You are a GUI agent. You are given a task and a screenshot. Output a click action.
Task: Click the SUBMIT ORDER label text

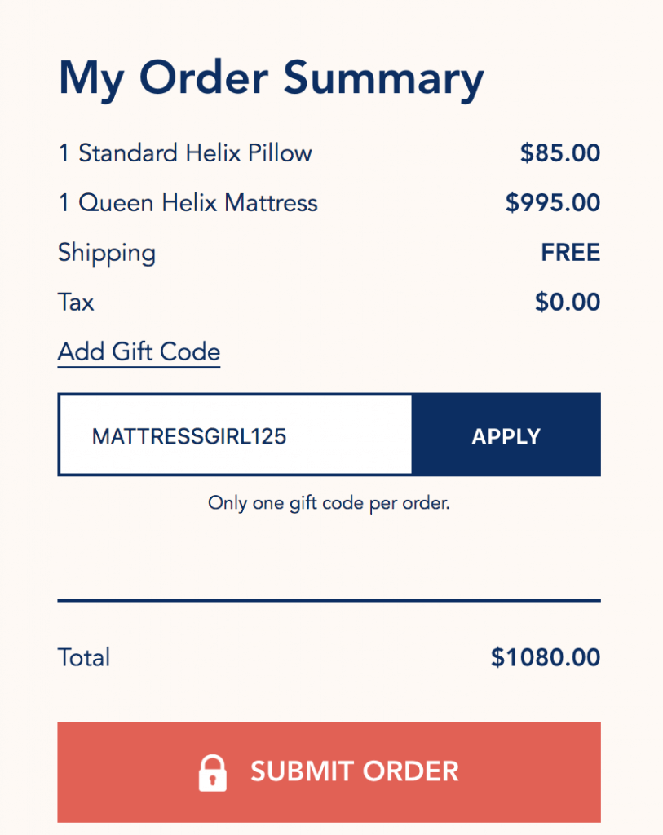pyautogui.click(x=355, y=771)
